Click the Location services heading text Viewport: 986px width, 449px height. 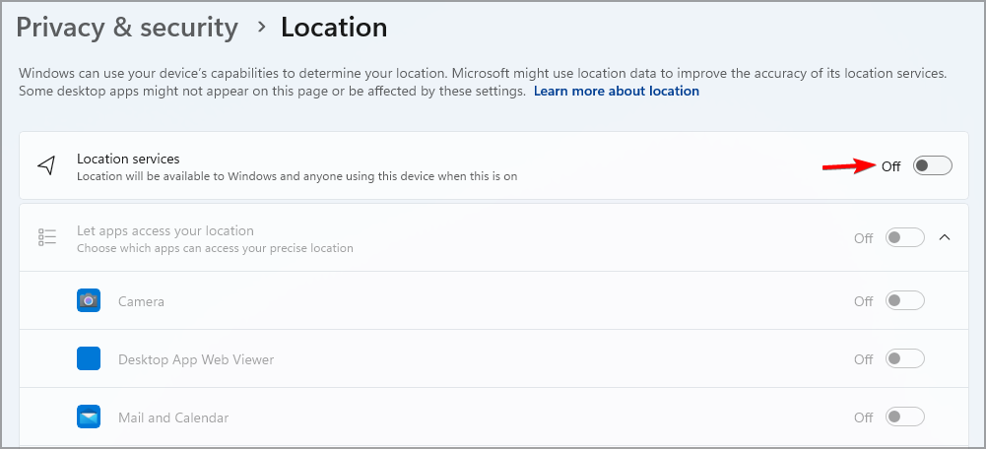pyautogui.click(x=128, y=159)
